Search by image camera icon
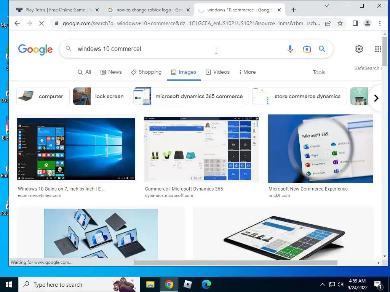 (307, 49)
